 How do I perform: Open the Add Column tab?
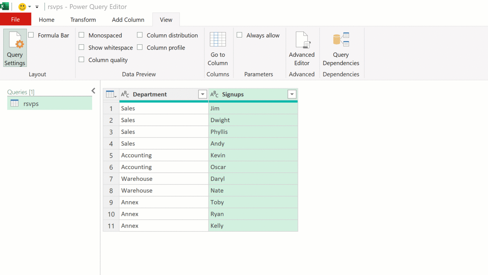[x=128, y=20]
